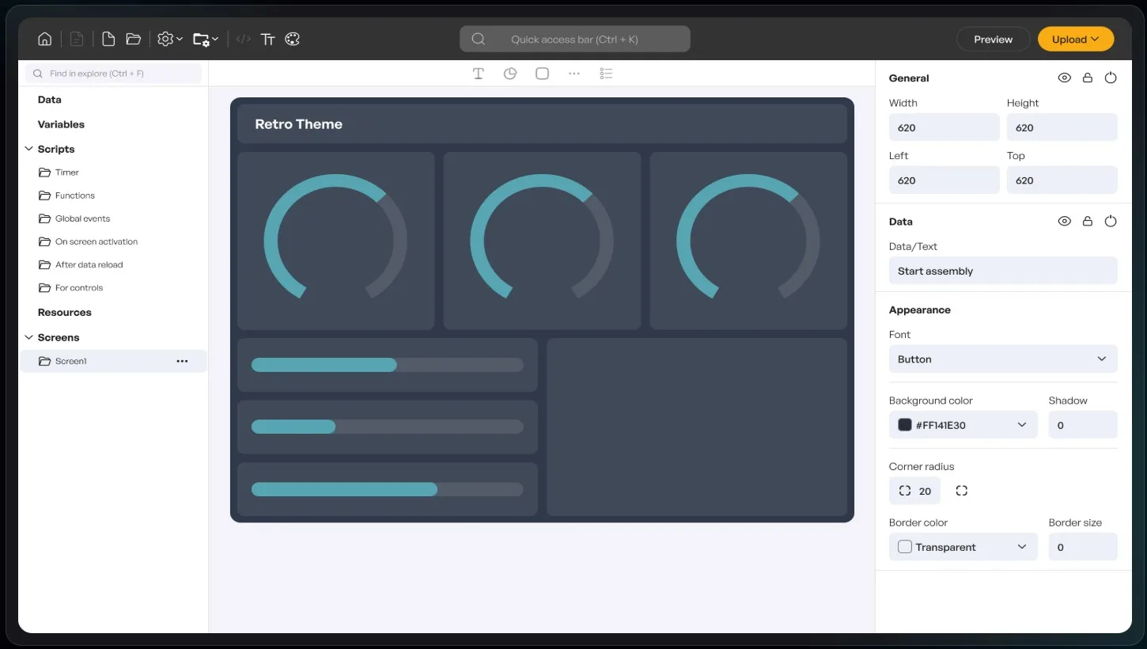Click the Top position input field
This screenshot has width=1147, height=649.
click(1062, 180)
